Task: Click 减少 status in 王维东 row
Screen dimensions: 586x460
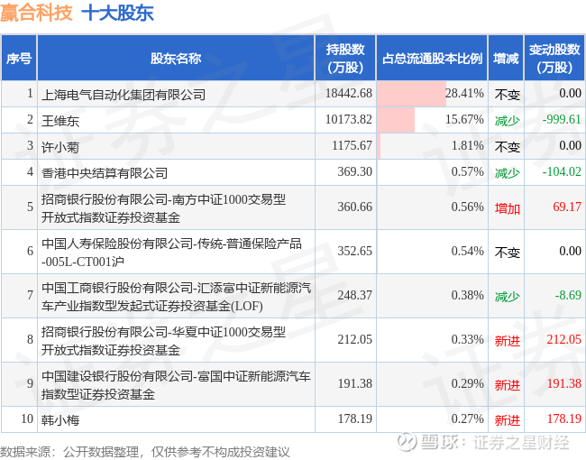Action: (508, 121)
